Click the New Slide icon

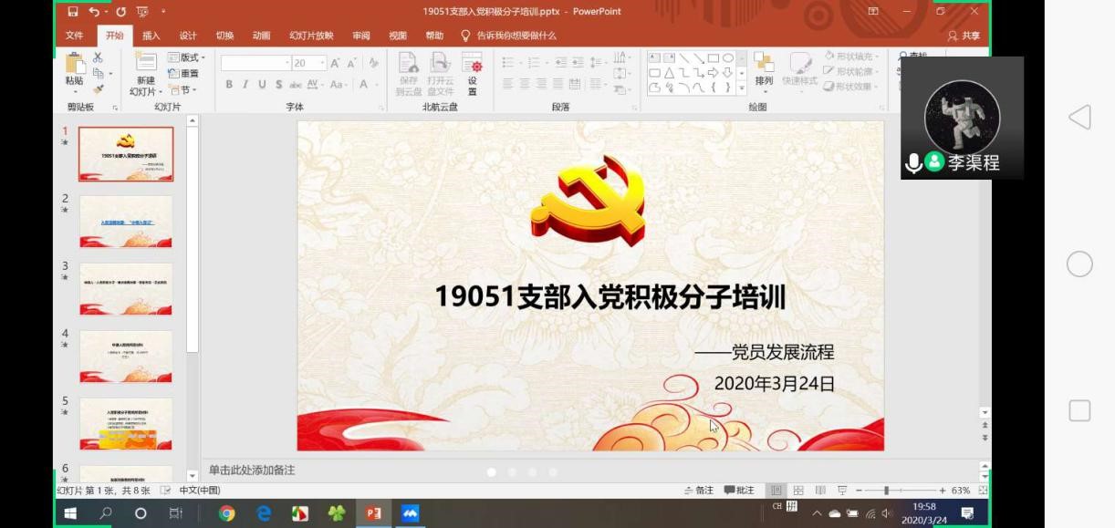(146, 66)
